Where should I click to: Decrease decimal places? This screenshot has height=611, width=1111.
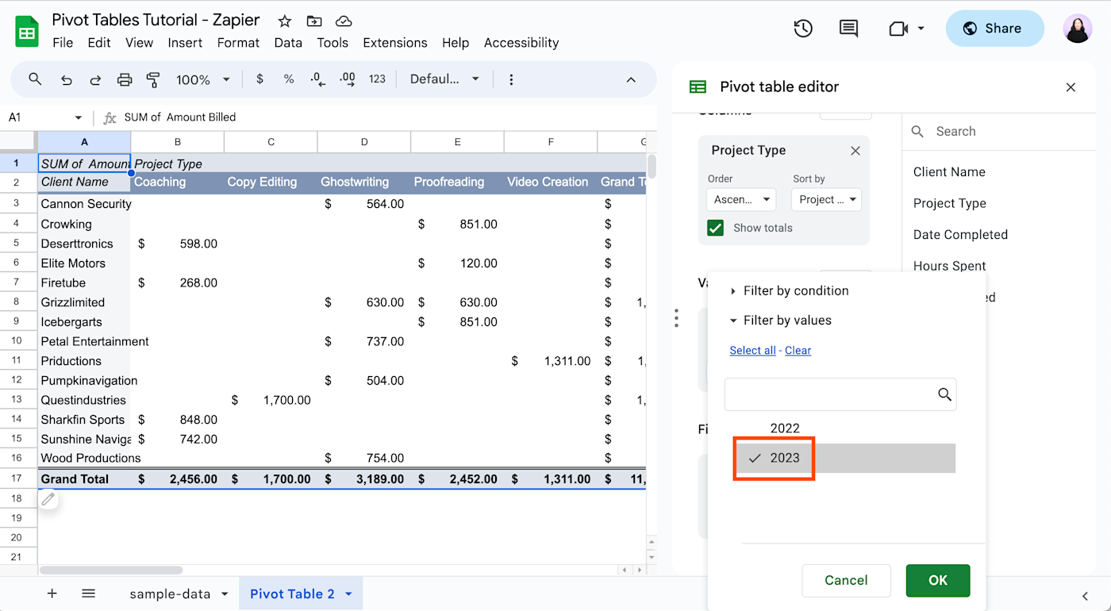coord(317,79)
